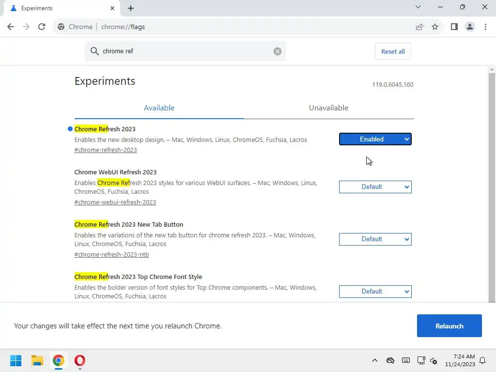The height and width of the screenshot is (372, 496).
Task: Open the touch keyboard tray icon
Action: pos(406,360)
